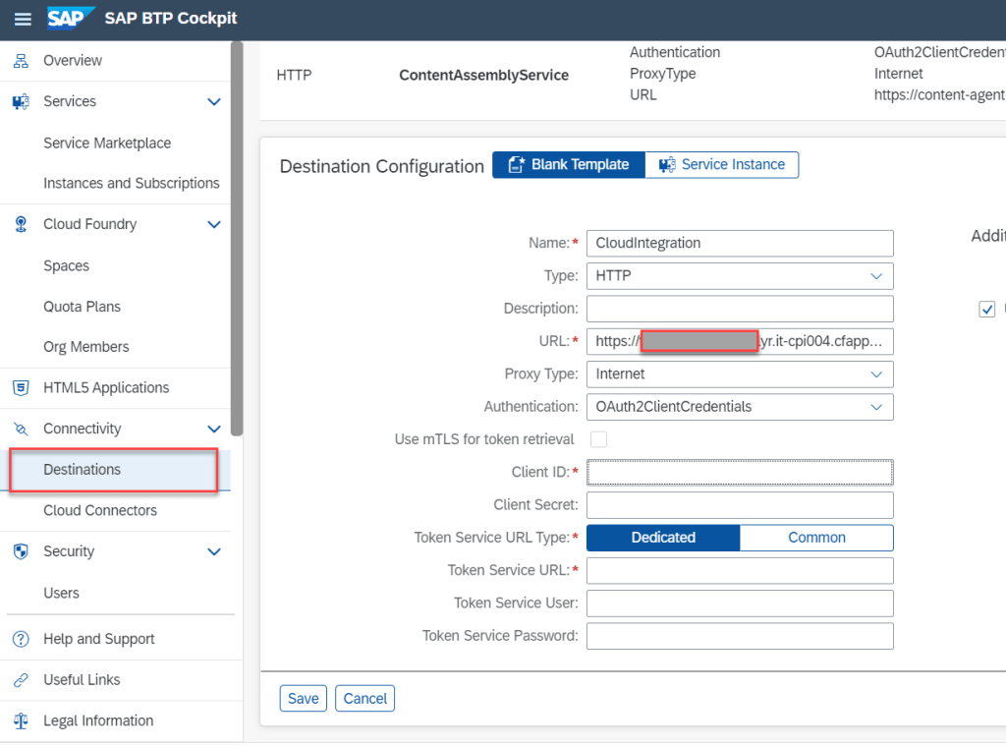The height and width of the screenshot is (747, 1006).
Task: Click into the Client ID field
Action: pos(740,473)
